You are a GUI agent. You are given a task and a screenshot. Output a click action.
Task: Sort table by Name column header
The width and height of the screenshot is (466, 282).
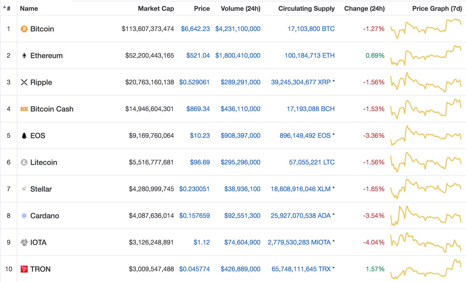click(x=29, y=9)
